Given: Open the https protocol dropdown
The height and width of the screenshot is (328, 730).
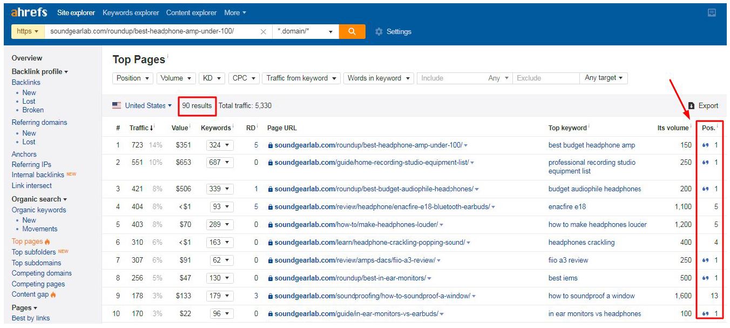Looking at the screenshot, I should 28,31.
